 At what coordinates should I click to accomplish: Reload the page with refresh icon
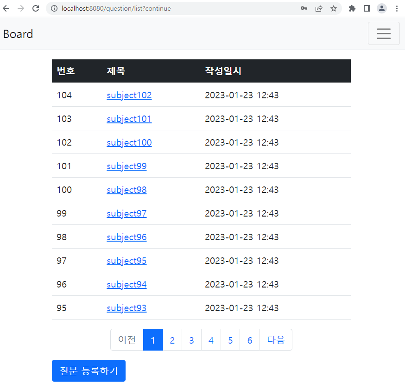[x=36, y=8]
